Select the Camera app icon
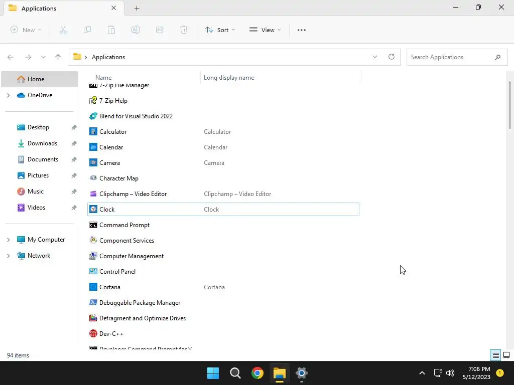 click(x=93, y=163)
